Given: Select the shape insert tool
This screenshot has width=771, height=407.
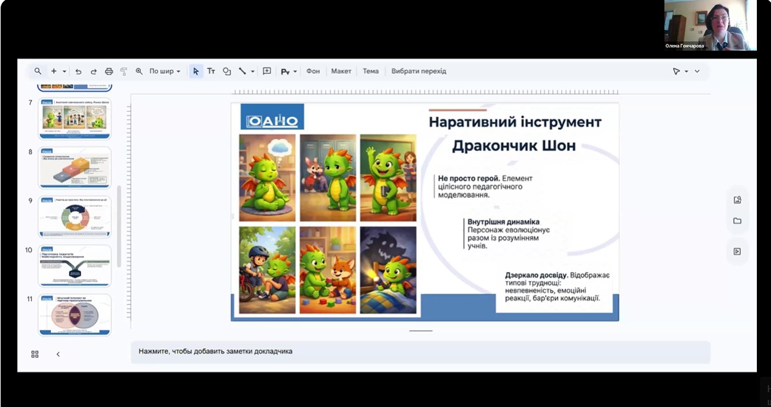Looking at the screenshot, I should [x=227, y=71].
